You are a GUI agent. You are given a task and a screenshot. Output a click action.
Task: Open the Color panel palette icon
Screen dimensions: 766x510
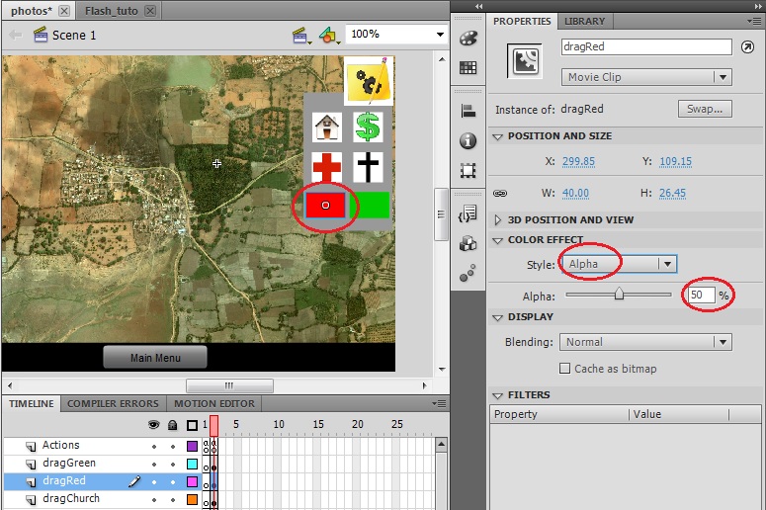point(468,39)
